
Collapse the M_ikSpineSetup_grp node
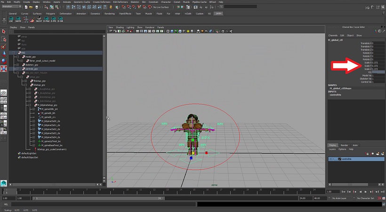pos(29,105)
